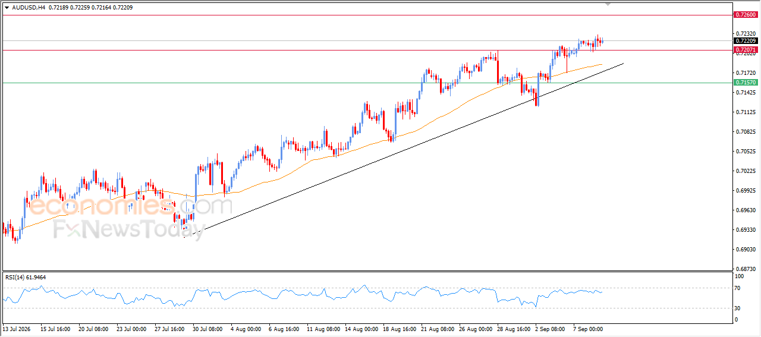Click the 13 Jul 2026 date label
This screenshot has height=337, width=761.
coord(15,329)
